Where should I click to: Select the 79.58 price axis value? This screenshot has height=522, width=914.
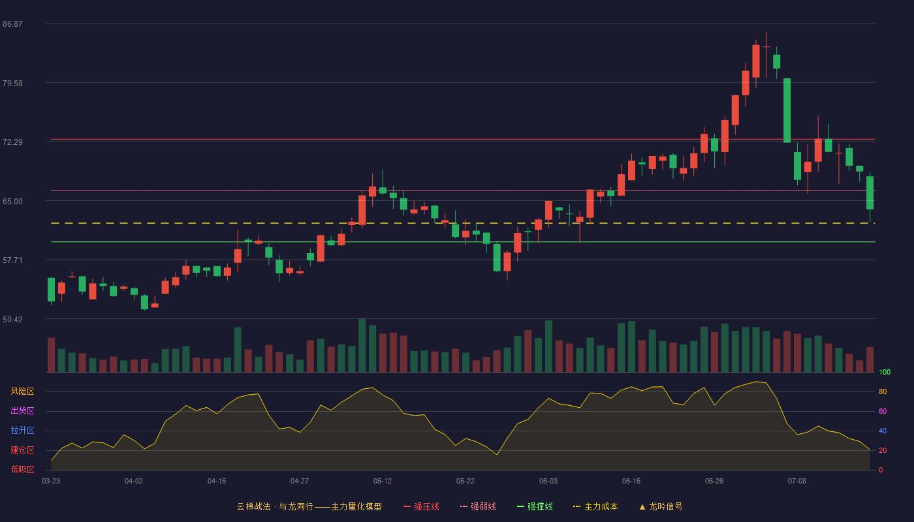point(12,84)
